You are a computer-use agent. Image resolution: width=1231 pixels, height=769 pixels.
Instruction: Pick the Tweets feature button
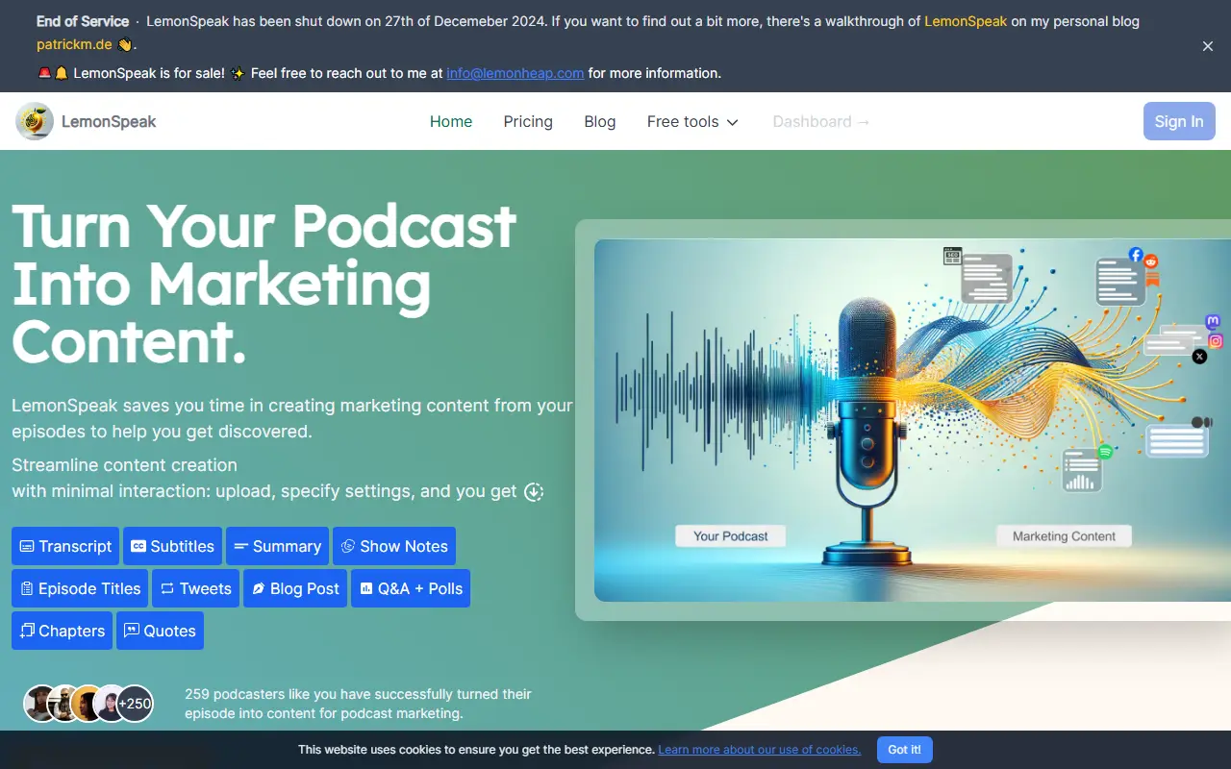[x=195, y=588]
